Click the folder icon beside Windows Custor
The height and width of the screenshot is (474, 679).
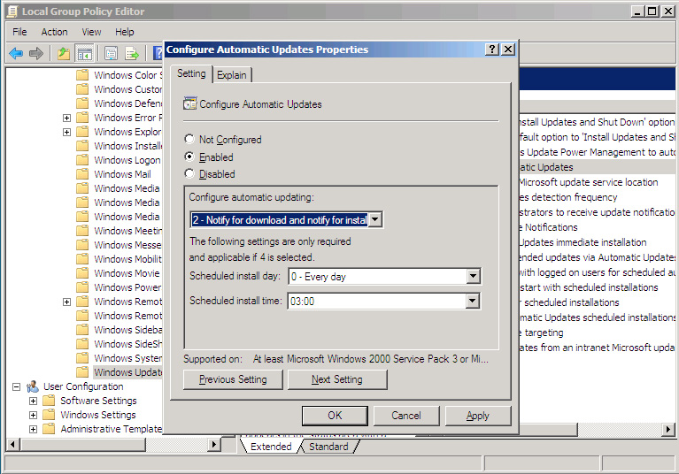[82, 89]
